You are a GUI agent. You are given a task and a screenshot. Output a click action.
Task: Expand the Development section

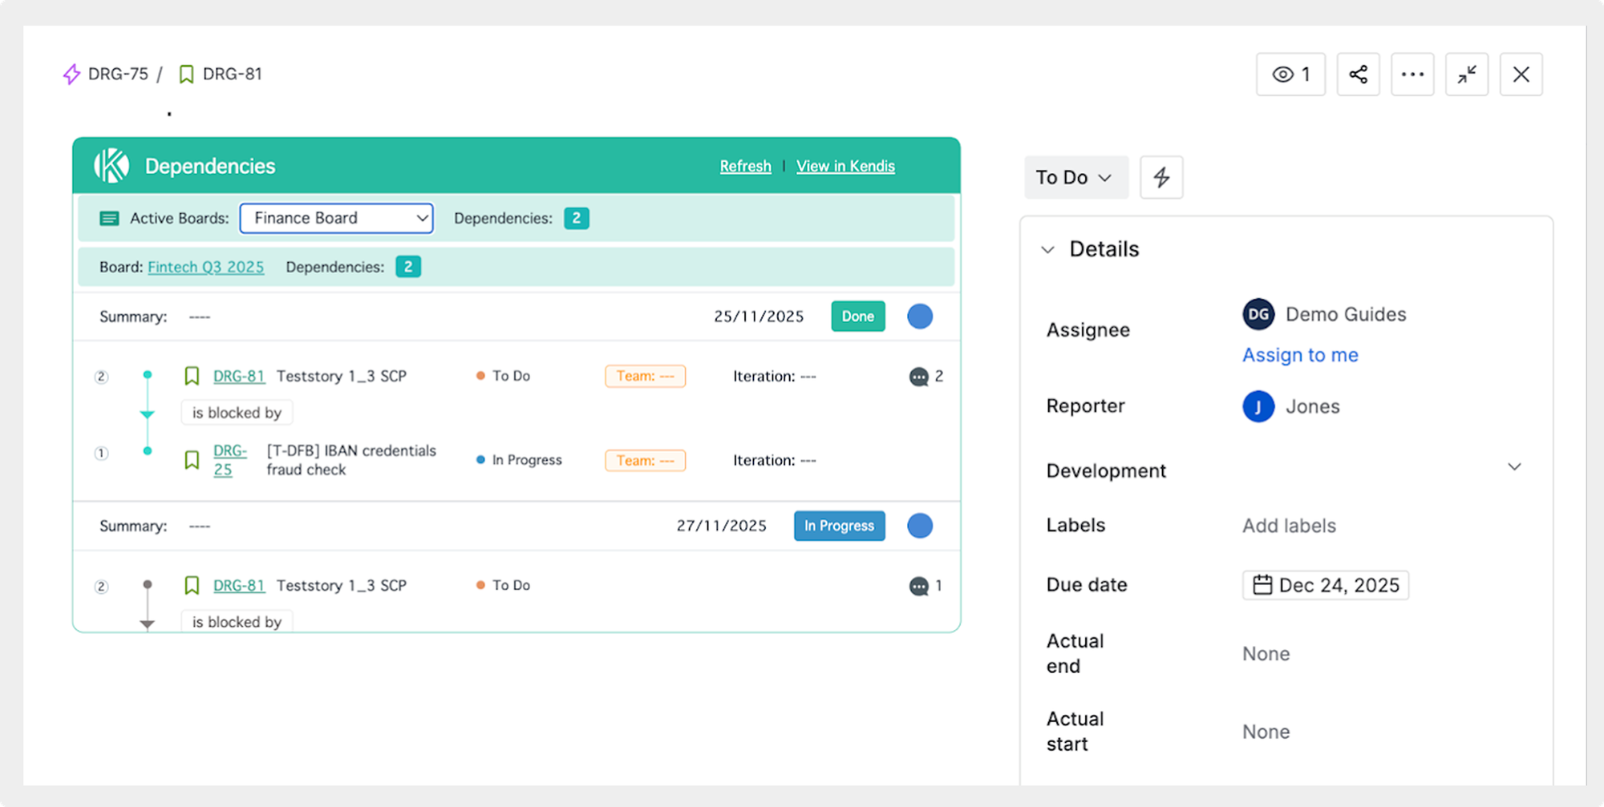click(x=1514, y=466)
